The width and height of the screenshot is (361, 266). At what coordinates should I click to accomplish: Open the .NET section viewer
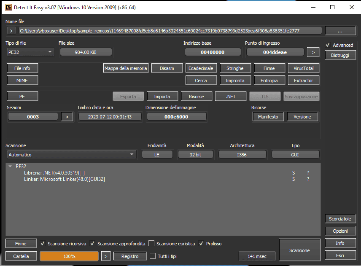coord(230,97)
